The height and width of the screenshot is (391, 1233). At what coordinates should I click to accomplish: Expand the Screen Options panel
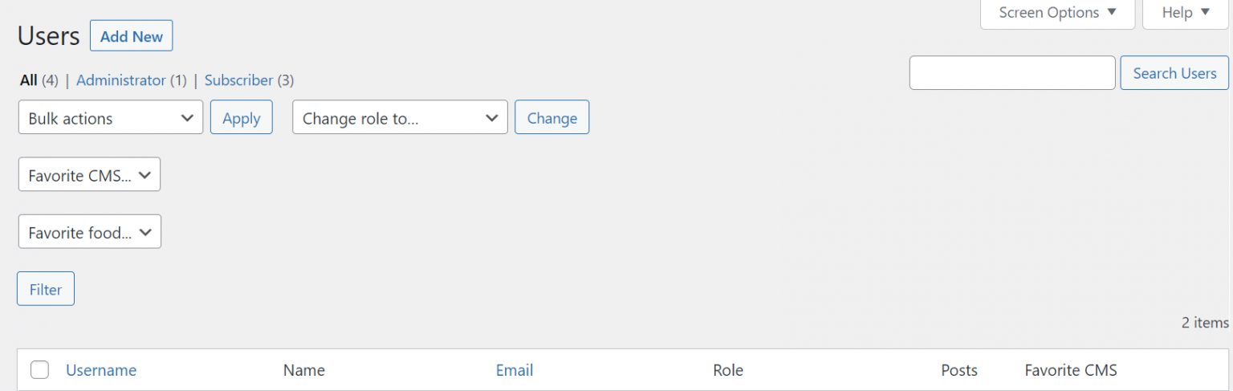[x=1057, y=13]
